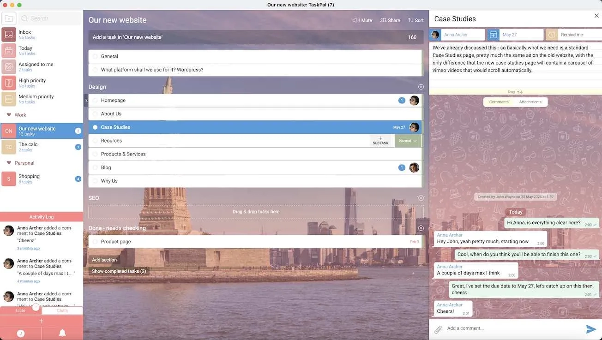Switch to the Attachments tab
The height and width of the screenshot is (340, 602).
(530, 102)
